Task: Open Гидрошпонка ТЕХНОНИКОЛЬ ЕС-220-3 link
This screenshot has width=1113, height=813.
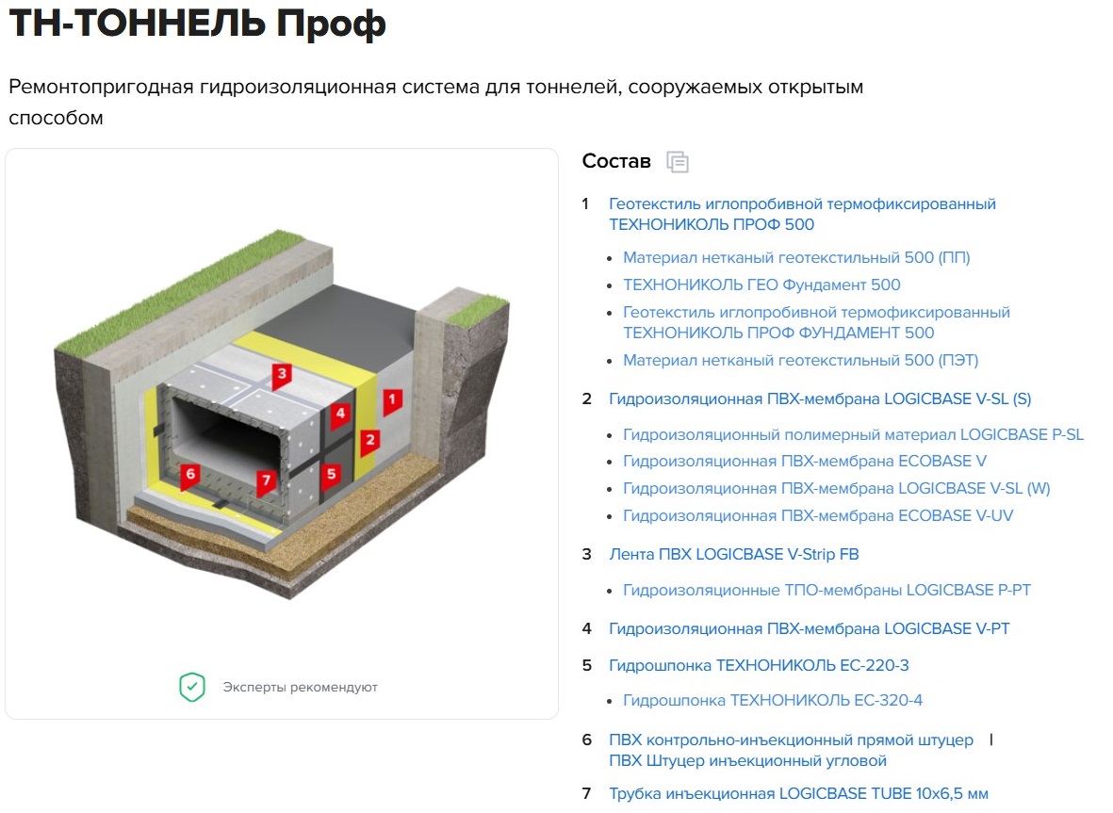Action: (759, 665)
